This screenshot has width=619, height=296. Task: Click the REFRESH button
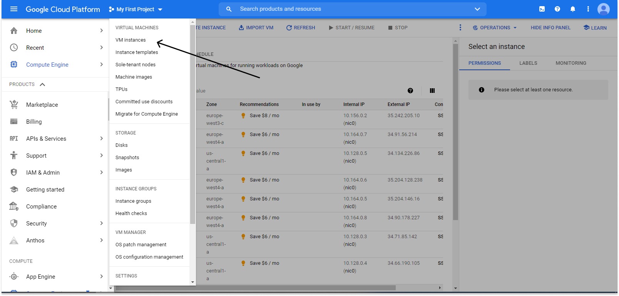[x=301, y=28]
